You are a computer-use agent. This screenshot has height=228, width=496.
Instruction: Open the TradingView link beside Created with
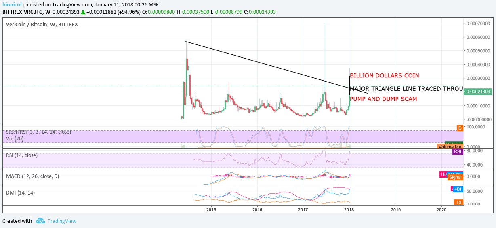[x=62, y=221]
